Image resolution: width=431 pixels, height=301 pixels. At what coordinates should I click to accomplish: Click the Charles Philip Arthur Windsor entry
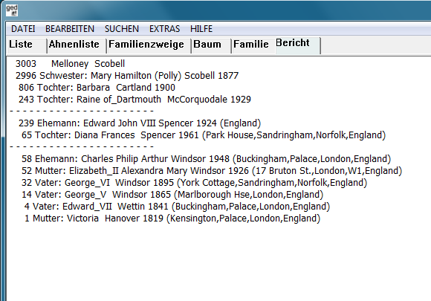point(206,159)
